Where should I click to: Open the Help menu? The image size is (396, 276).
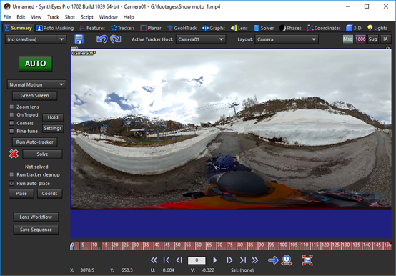129,17
